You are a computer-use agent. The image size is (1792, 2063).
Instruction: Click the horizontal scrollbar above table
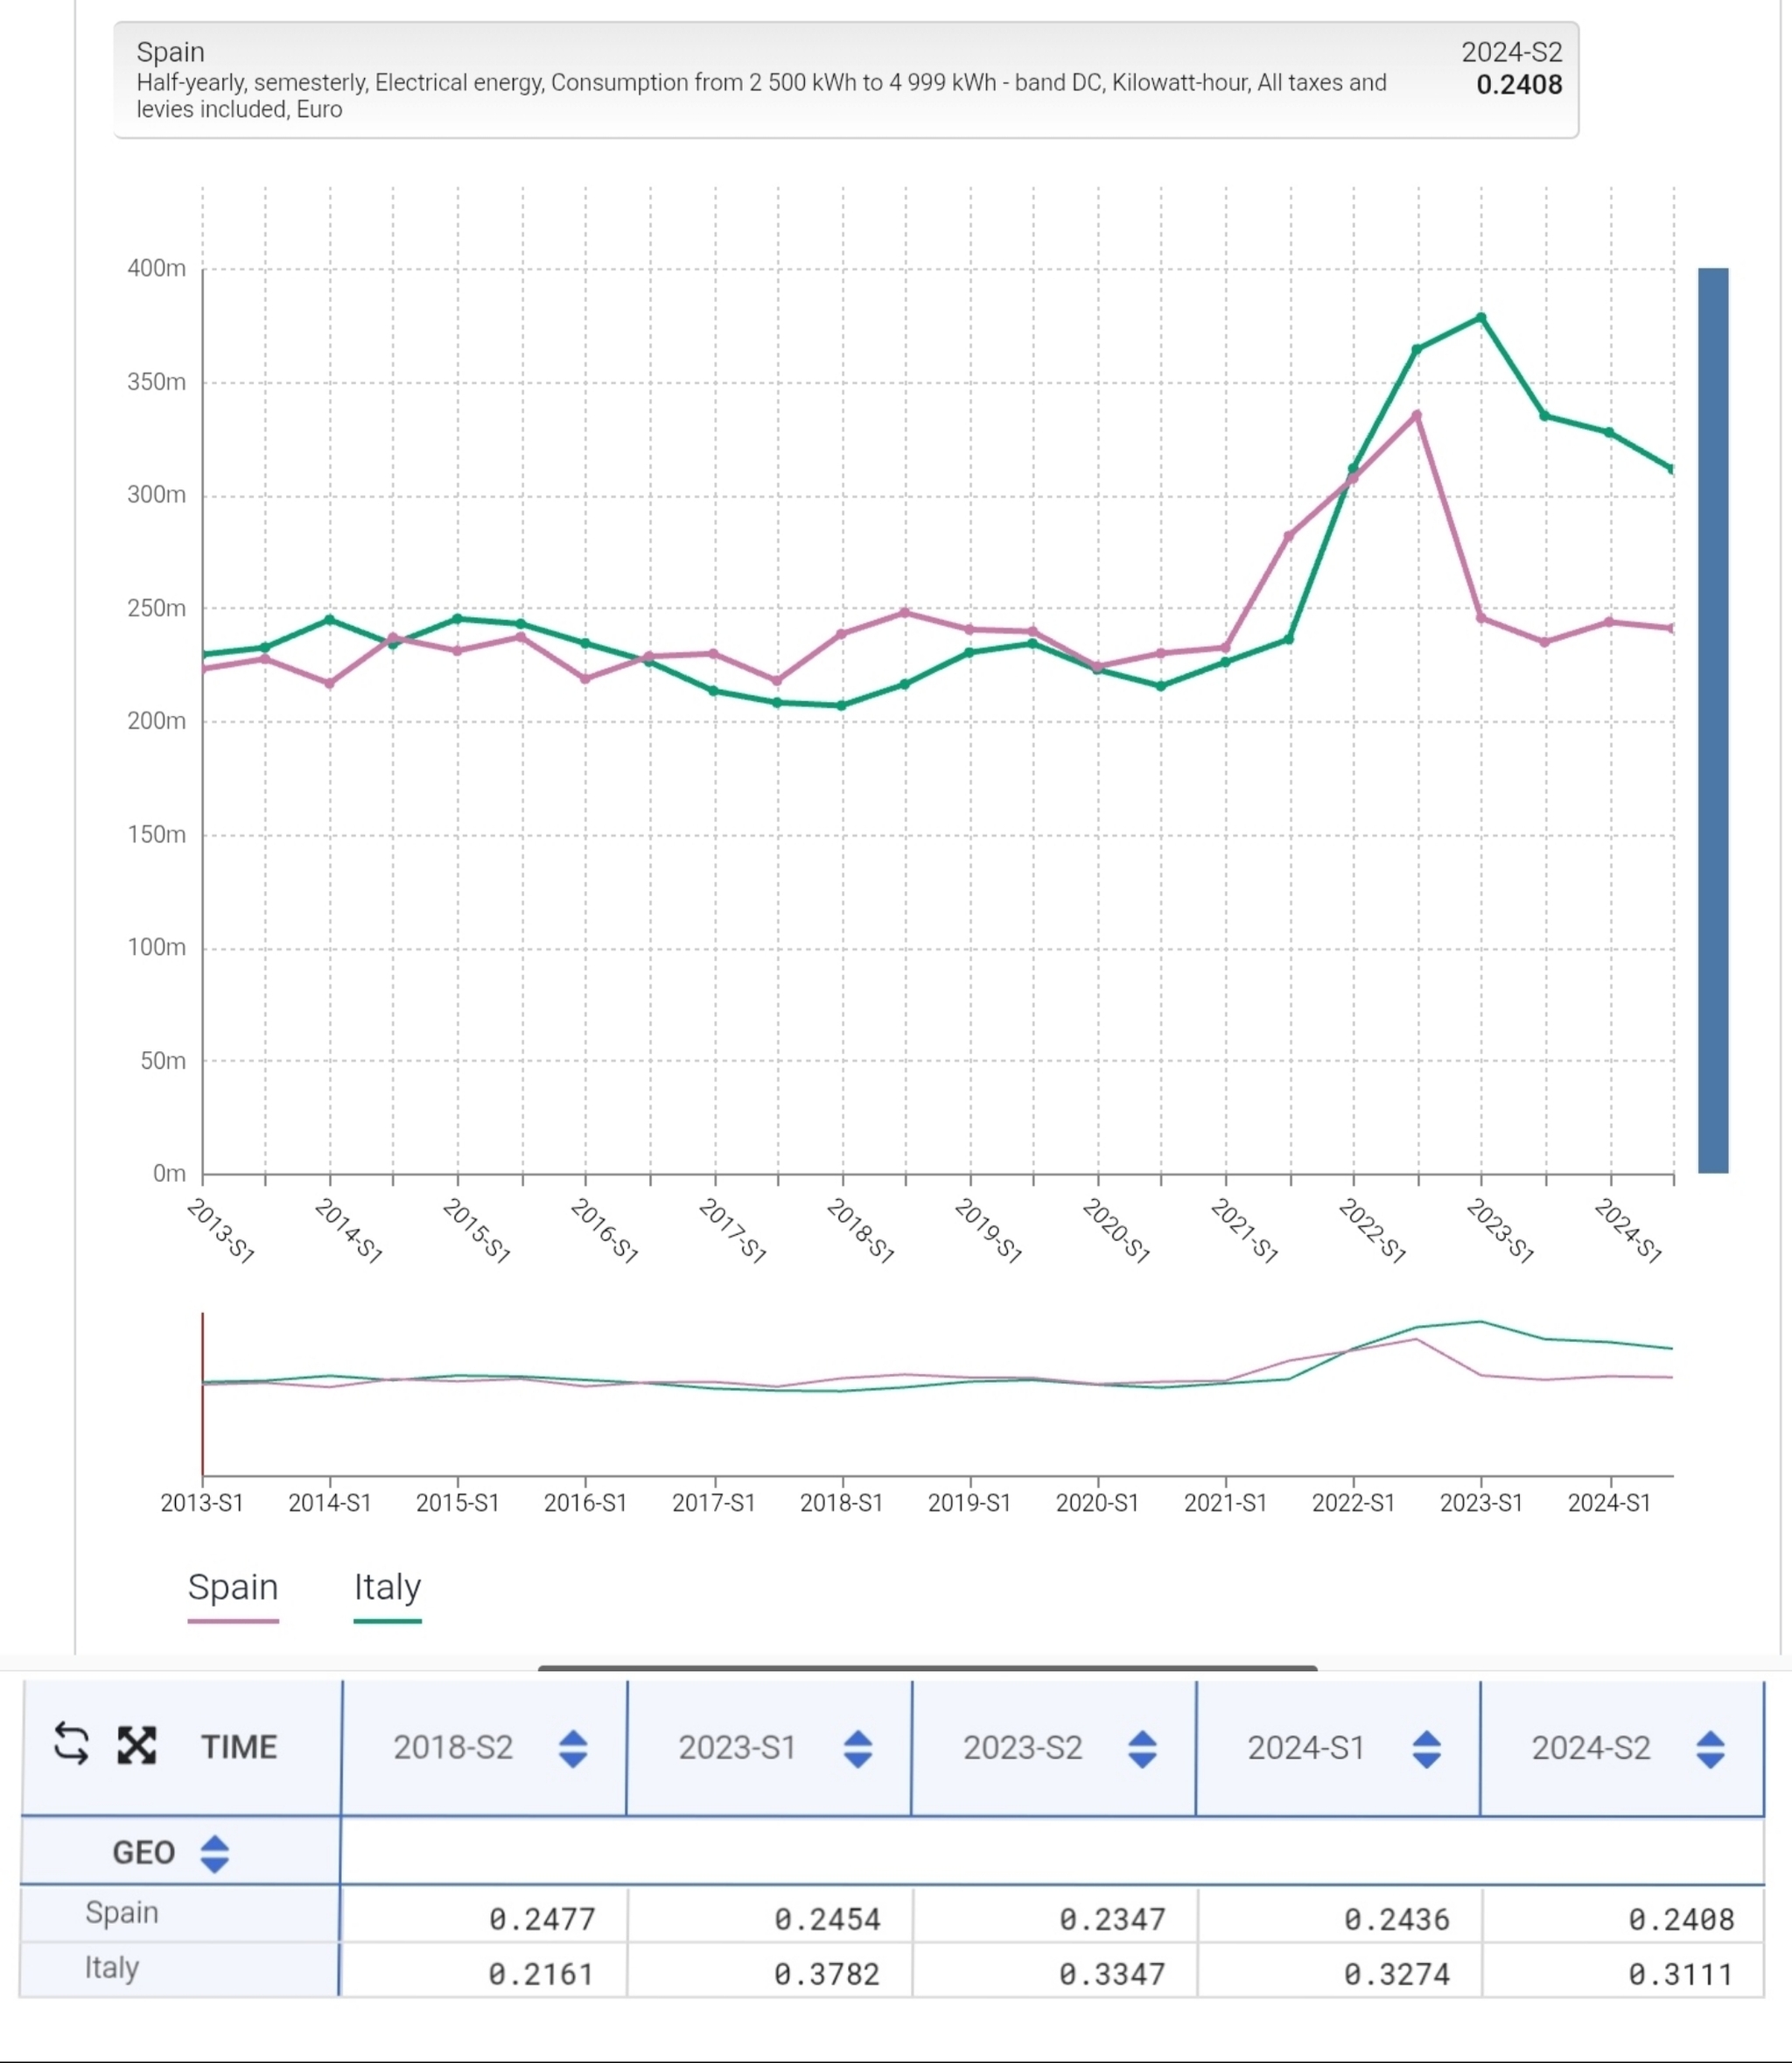coord(927,1667)
